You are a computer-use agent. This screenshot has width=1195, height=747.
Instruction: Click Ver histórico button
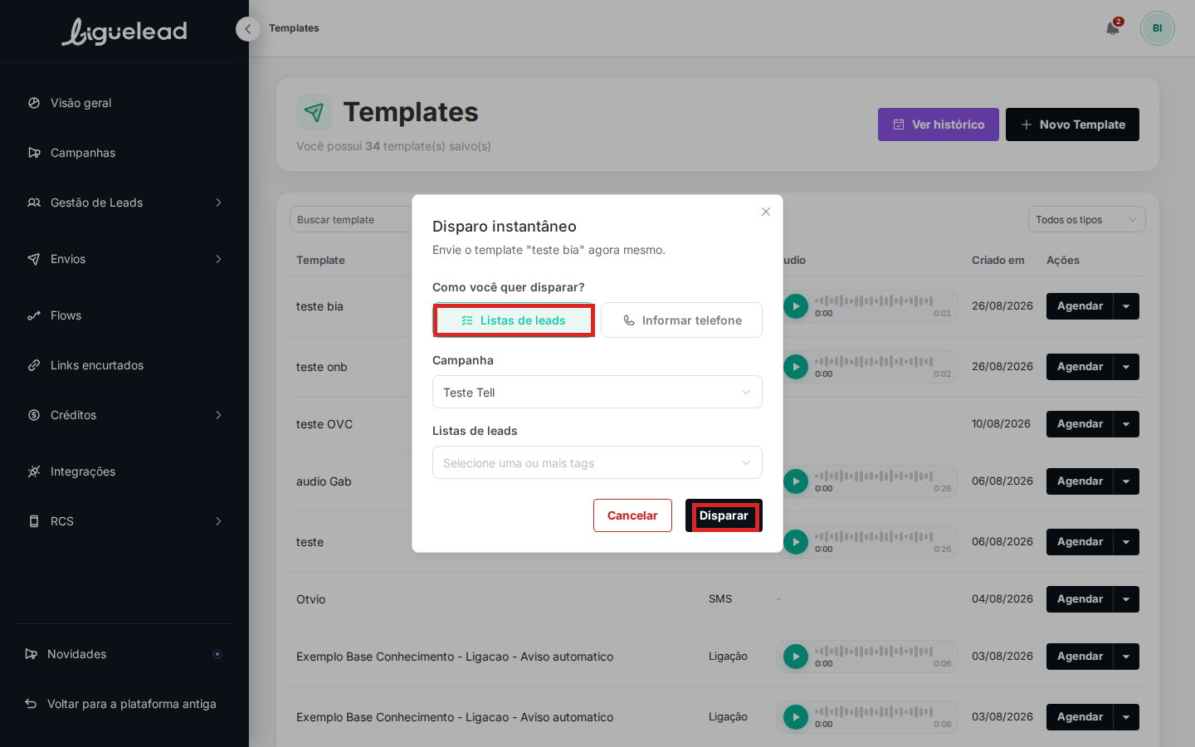939,124
